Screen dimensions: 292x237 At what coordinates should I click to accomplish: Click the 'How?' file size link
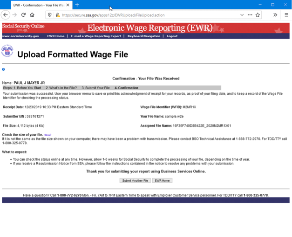click(x=47, y=135)
